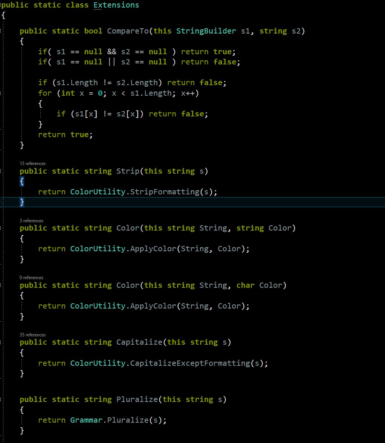Show the 3 references CodeLens popup
Screen dimensions: 385x443
[31, 221]
